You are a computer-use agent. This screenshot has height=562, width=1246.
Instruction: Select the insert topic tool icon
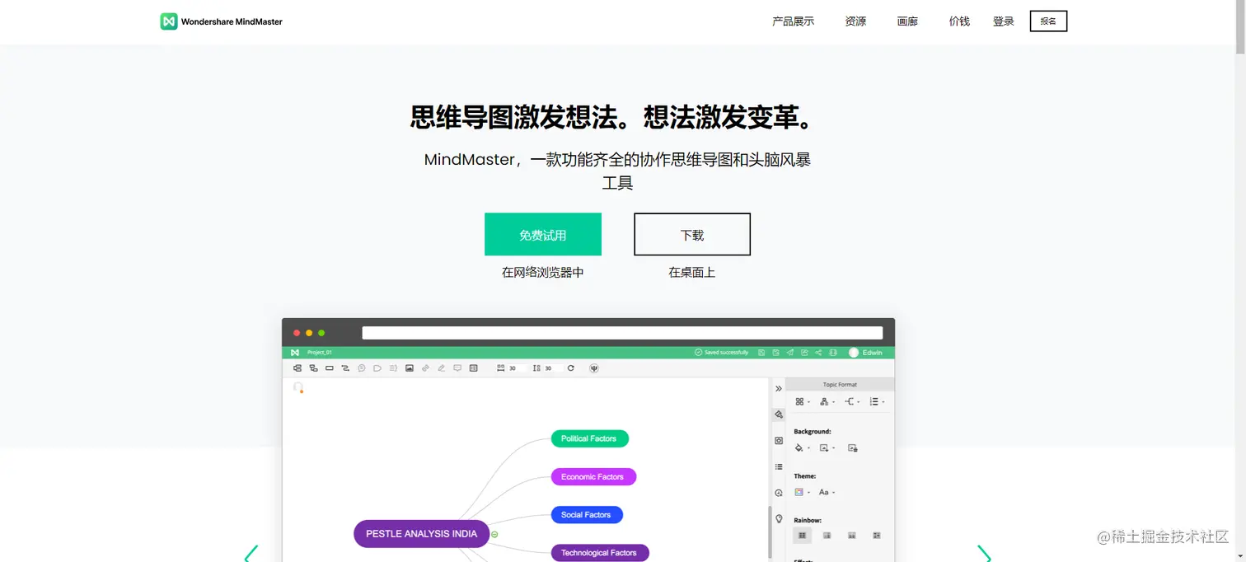[x=297, y=368]
